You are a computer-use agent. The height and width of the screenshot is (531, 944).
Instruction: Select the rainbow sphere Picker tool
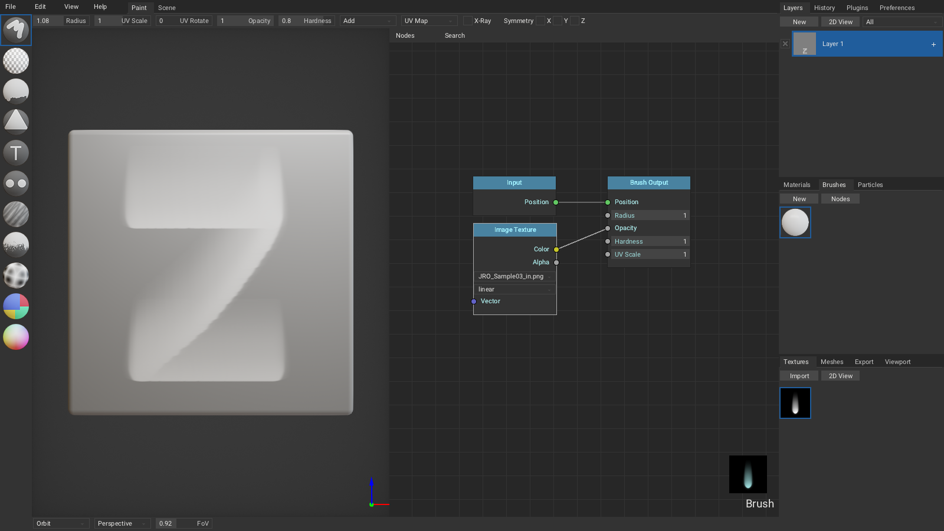[x=16, y=337]
